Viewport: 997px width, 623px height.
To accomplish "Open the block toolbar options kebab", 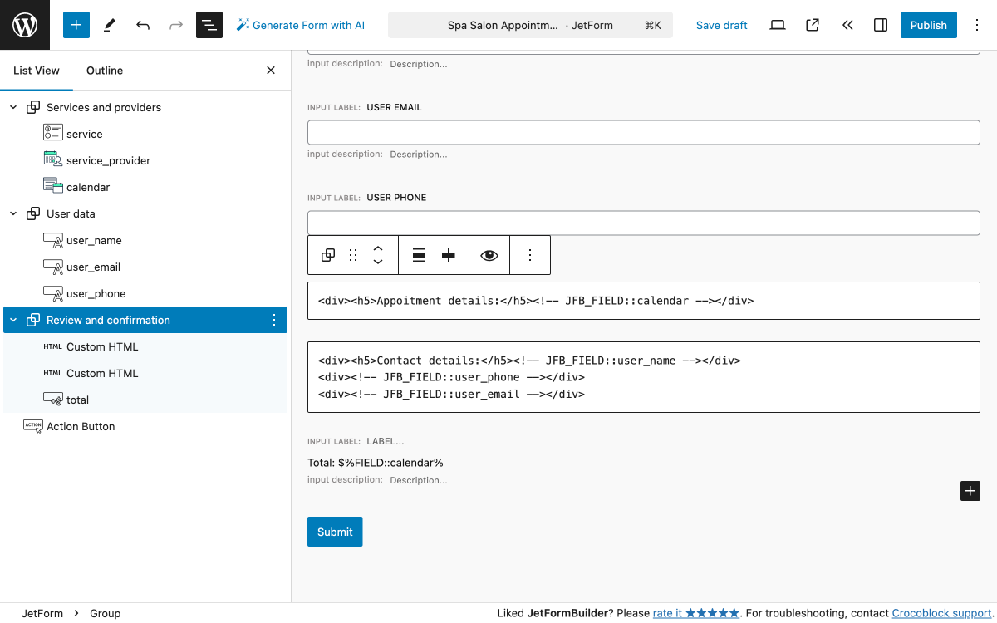I will [530, 255].
